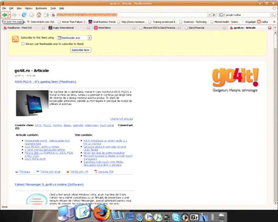The image size is (278, 222).
Task: Click the ASUS monitor thumbnail image
Action: click(32, 103)
